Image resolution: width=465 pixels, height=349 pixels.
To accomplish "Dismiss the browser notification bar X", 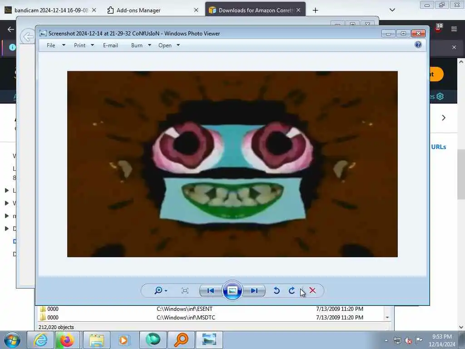I will pyautogui.click(x=454, y=47).
